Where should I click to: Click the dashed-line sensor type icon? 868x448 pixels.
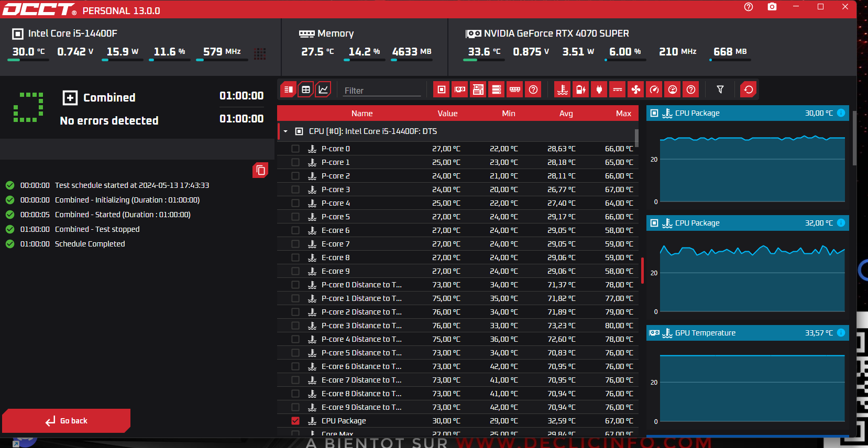[618, 89]
